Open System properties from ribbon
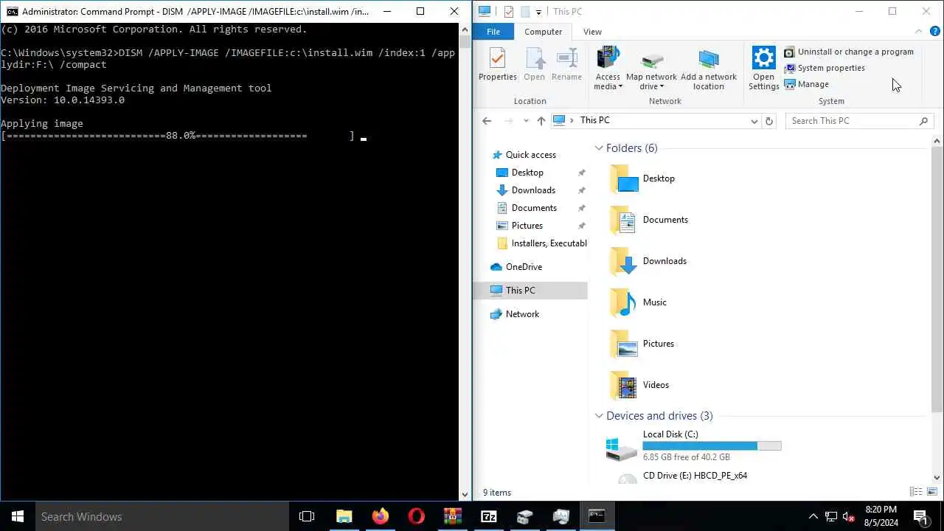 (825, 68)
